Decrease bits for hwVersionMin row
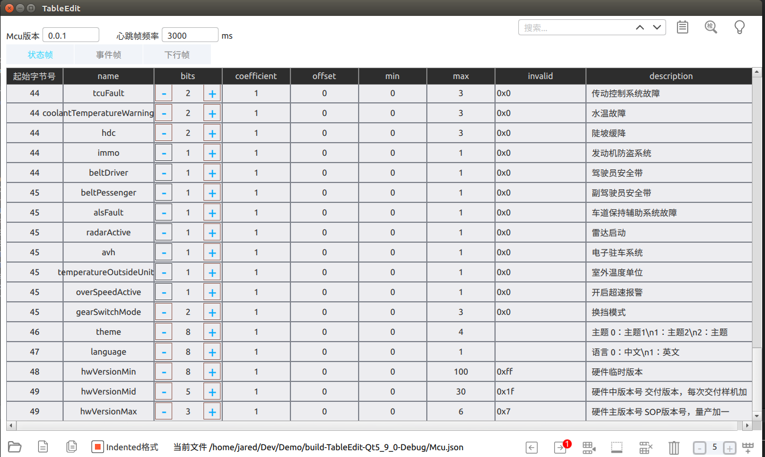The height and width of the screenshot is (457, 765). coord(164,372)
